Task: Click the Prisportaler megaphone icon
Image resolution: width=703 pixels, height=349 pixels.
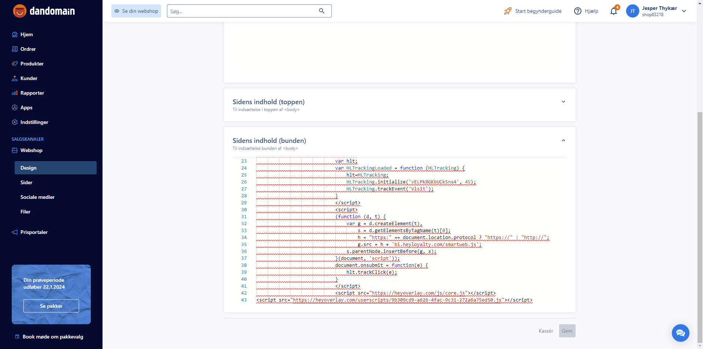Action: point(15,232)
